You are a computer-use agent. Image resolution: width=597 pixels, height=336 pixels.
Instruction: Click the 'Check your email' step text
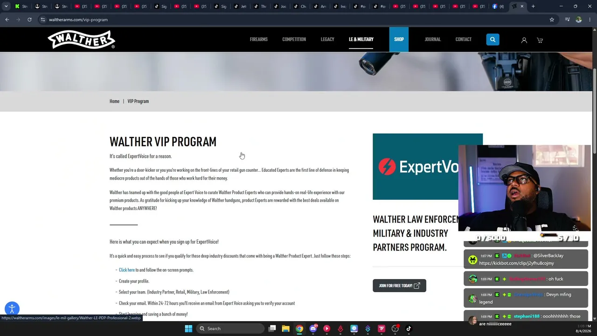[x=207, y=303]
